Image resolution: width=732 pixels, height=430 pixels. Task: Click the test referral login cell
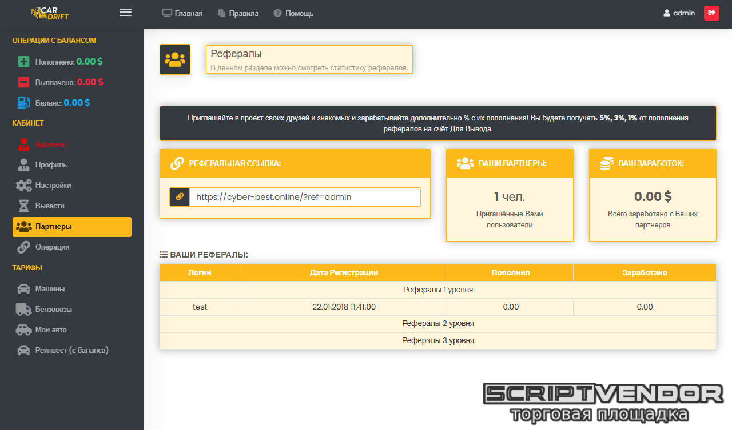click(200, 307)
